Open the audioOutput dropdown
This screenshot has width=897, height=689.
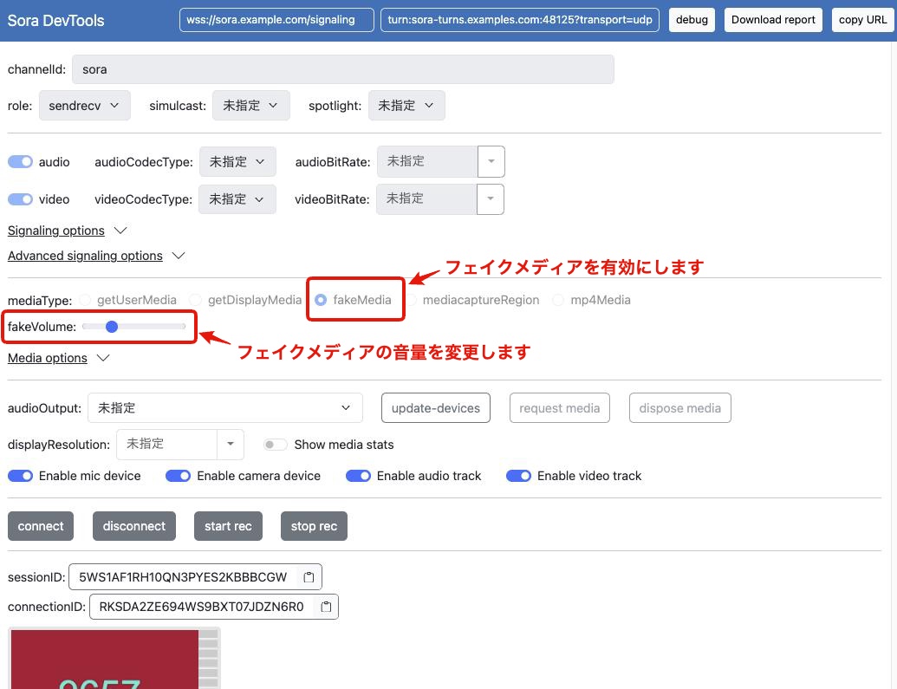tap(224, 407)
